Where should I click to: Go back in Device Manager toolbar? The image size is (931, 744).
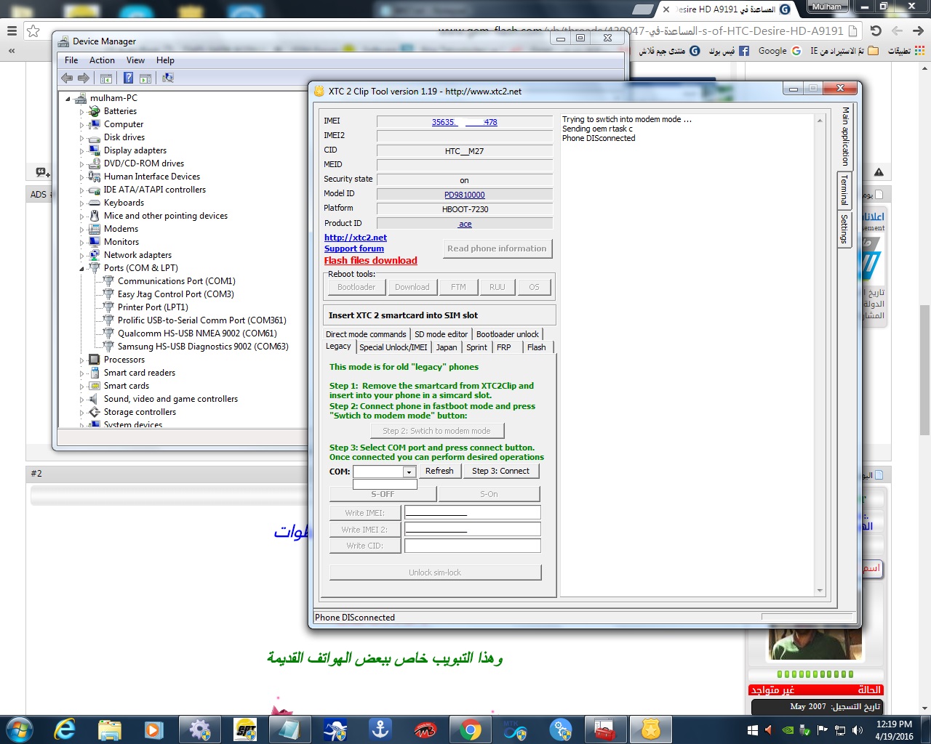click(67, 78)
